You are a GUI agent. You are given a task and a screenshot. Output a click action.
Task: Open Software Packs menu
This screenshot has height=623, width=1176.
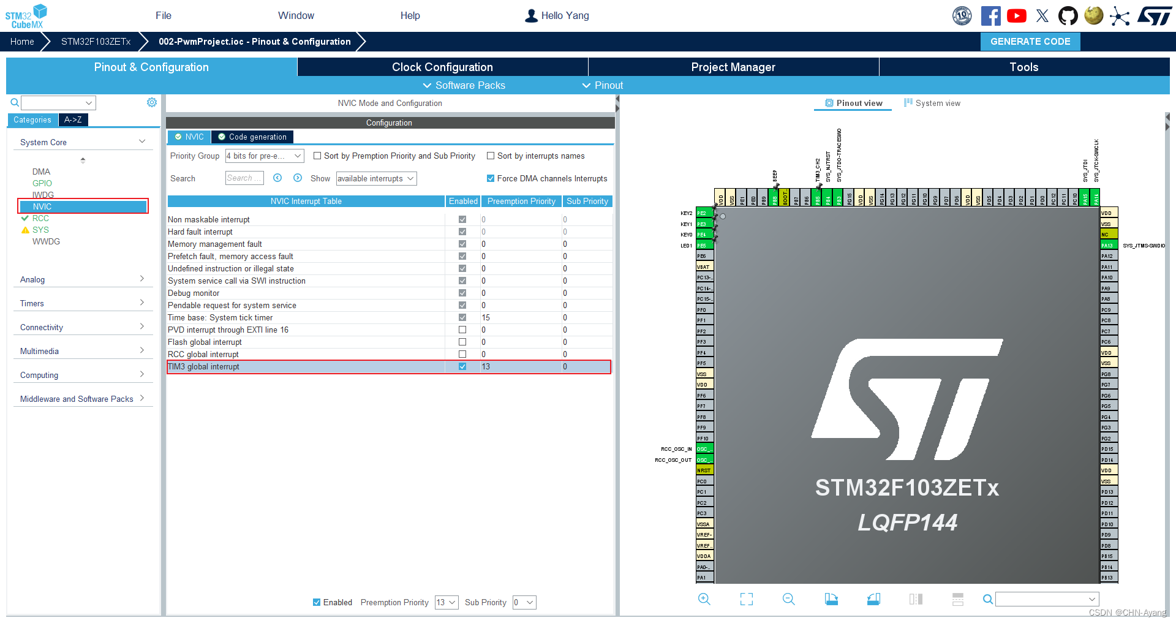[464, 85]
